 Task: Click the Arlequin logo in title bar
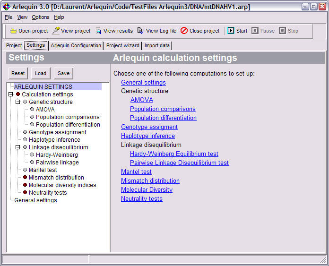point(7,7)
